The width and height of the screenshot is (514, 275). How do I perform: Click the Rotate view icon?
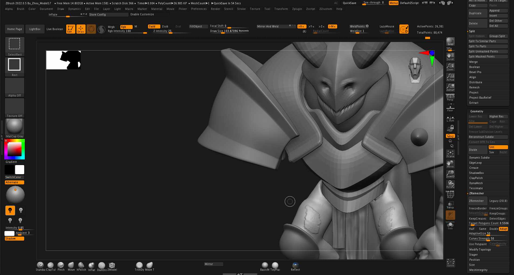450,184
